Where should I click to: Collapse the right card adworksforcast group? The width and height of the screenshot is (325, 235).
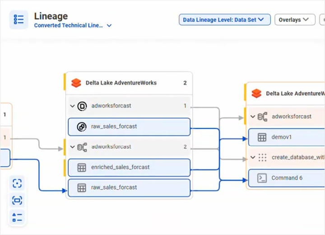point(253,117)
